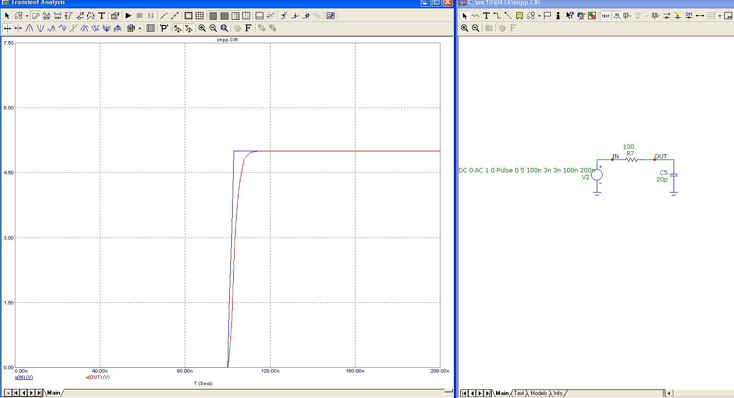Activate Scale mode in the analysis toolbar

36,16
